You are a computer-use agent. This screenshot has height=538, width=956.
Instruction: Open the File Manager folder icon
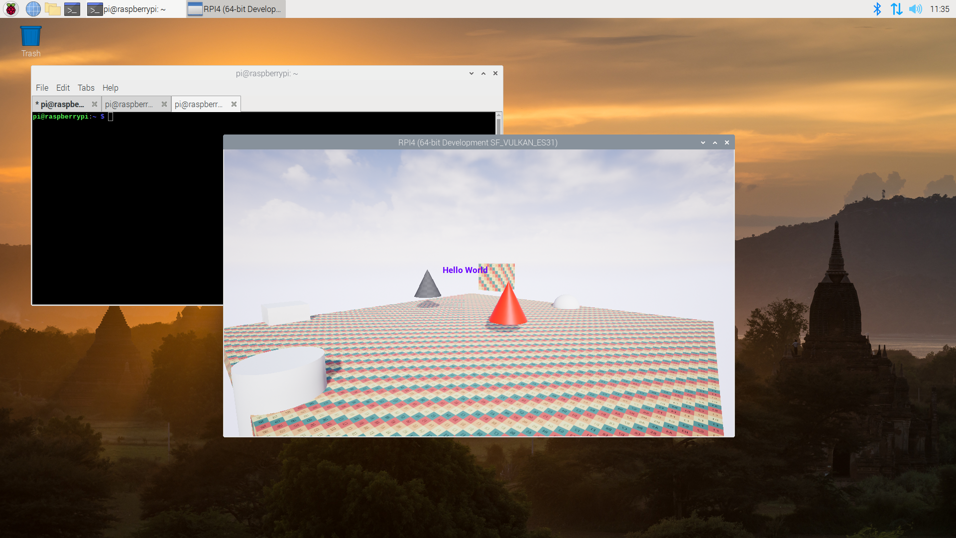(52, 9)
